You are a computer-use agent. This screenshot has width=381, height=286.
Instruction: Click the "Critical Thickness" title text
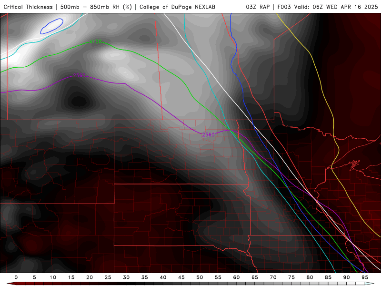point(28,7)
